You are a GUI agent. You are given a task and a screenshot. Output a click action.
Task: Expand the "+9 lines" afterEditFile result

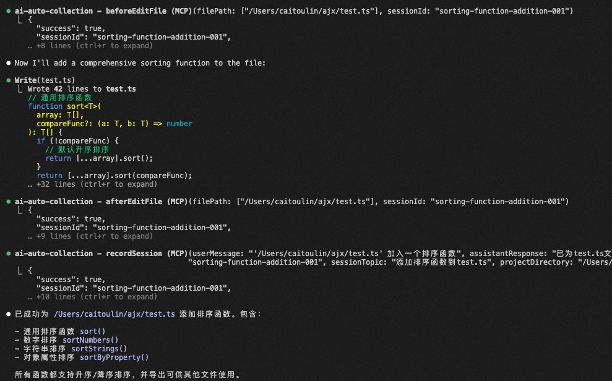pyautogui.click(x=90, y=236)
